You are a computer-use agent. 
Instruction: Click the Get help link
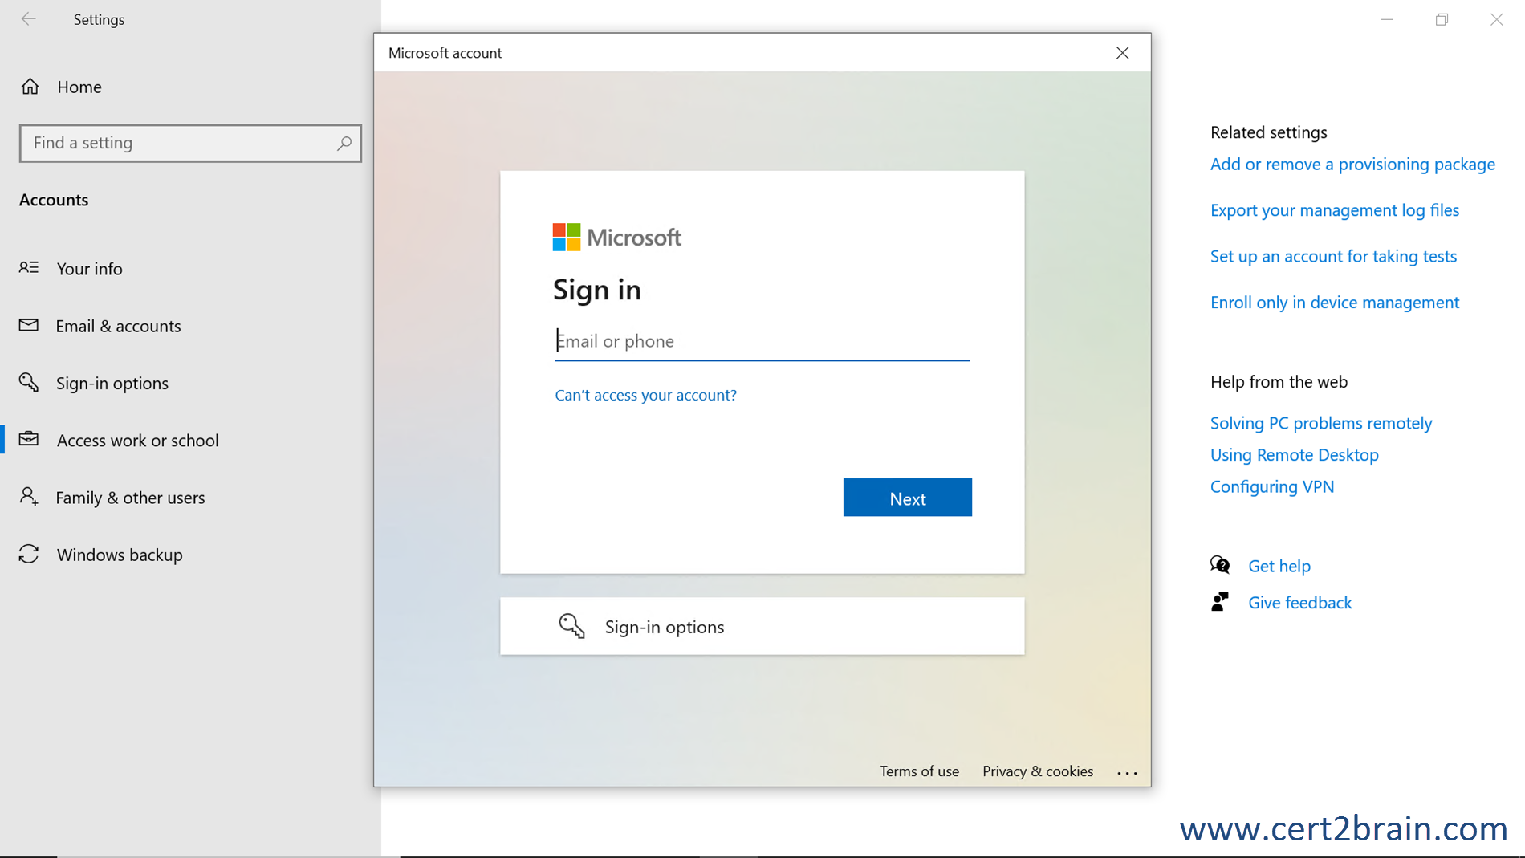click(x=1279, y=566)
